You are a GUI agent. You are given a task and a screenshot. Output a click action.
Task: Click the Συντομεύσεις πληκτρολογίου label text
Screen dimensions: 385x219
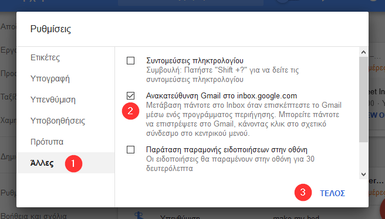click(195, 60)
